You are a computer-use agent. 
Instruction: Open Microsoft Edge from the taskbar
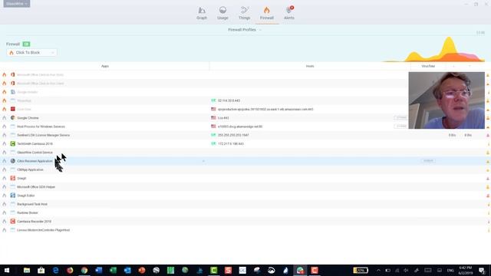(x=56, y=271)
